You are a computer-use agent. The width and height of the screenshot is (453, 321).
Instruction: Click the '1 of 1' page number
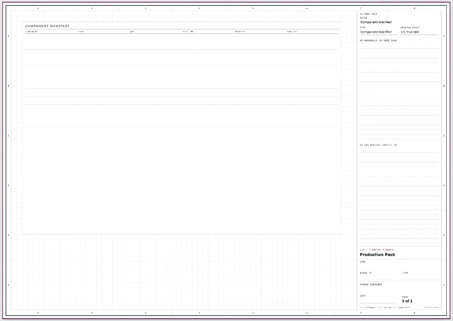click(x=407, y=301)
